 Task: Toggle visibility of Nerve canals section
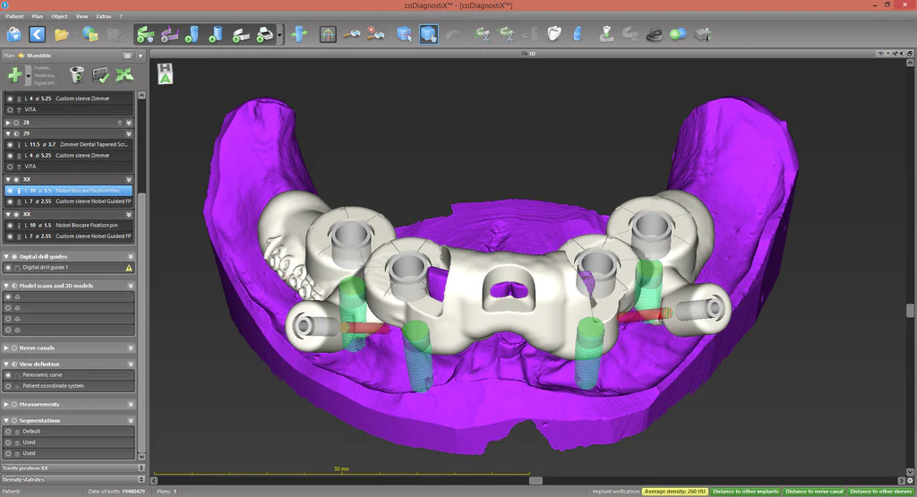coord(14,347)
